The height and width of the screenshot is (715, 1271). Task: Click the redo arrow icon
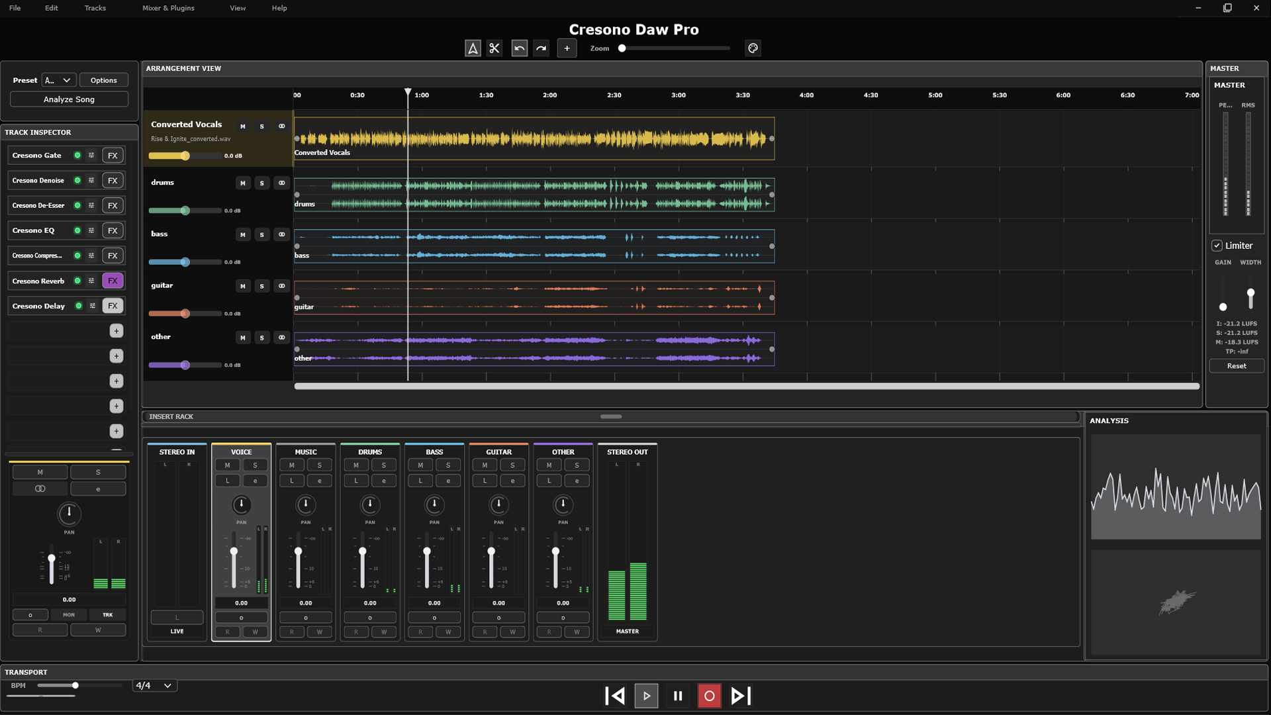(541, 48)
